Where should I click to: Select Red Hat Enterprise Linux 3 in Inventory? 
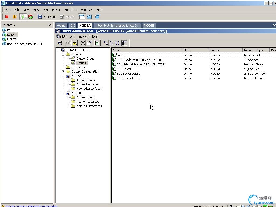tap(24, 44)
